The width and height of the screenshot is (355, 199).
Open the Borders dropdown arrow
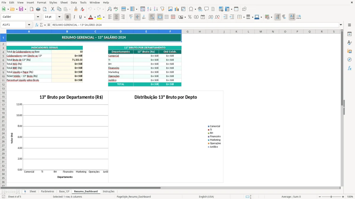(x=243, y=17)
